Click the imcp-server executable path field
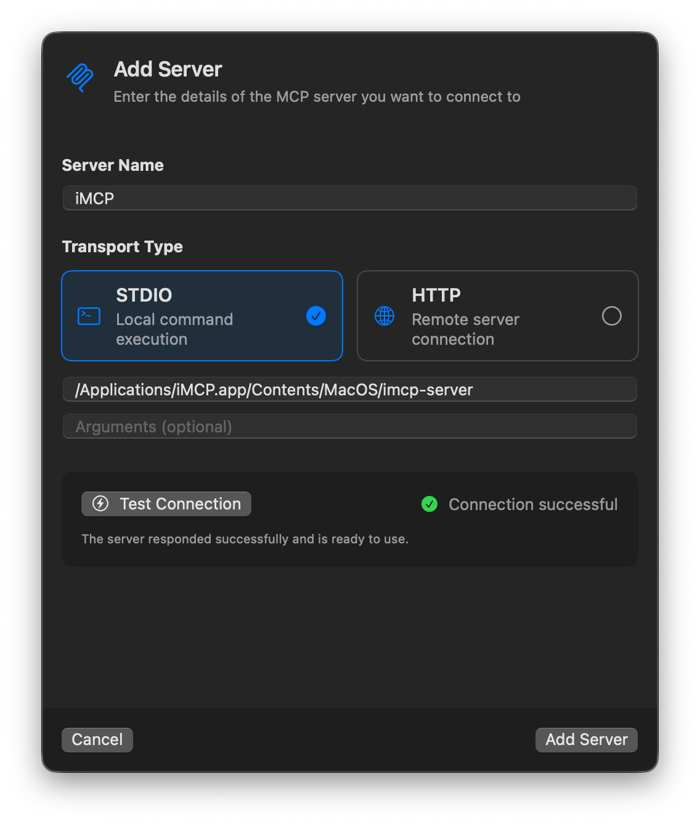 coord(349,389)
